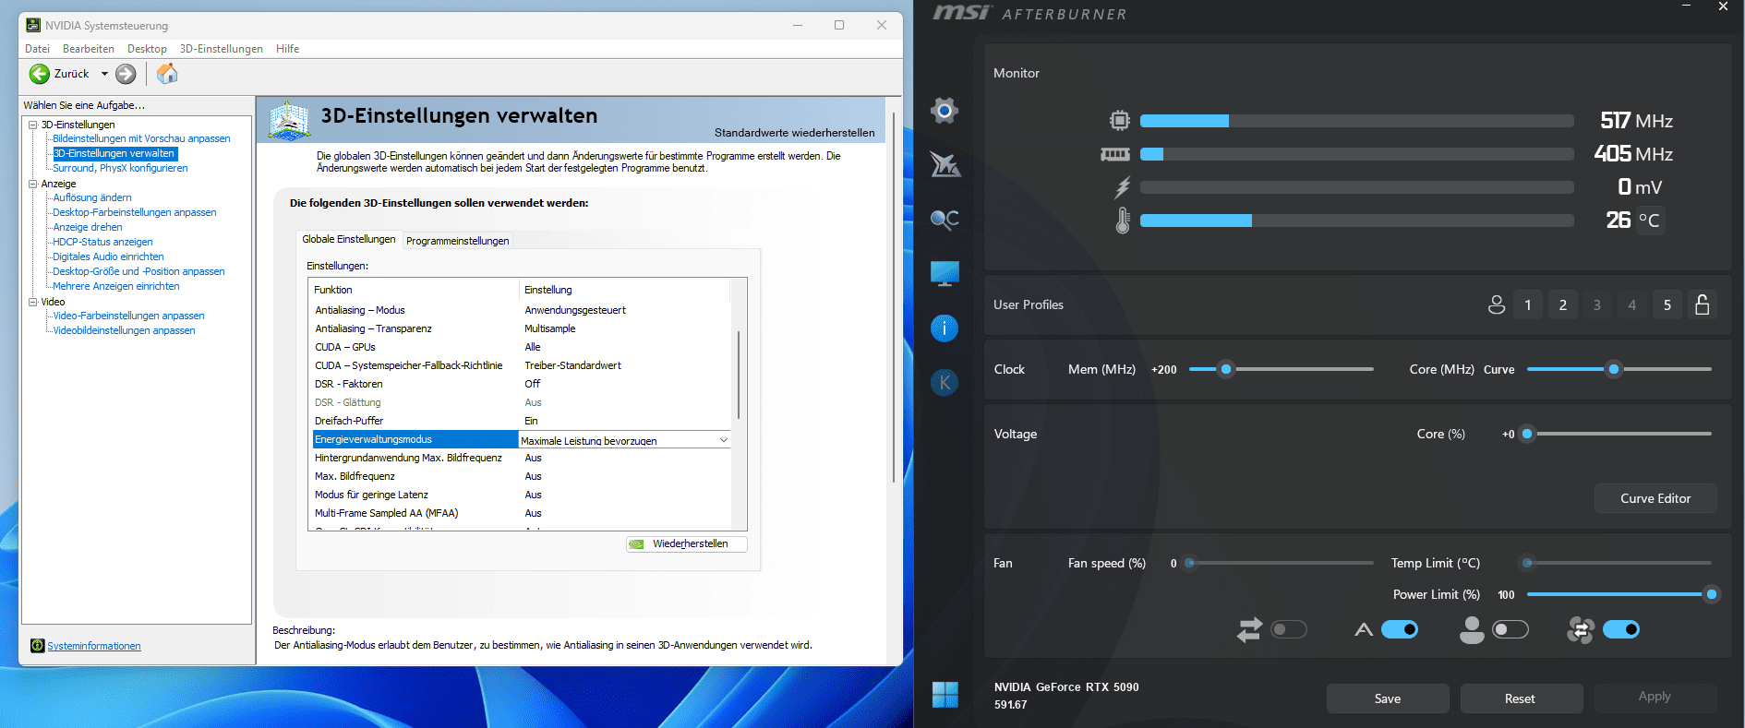Click Reset button in Afterburner
Screen dimensions: 1745x728
point(1521,698)
